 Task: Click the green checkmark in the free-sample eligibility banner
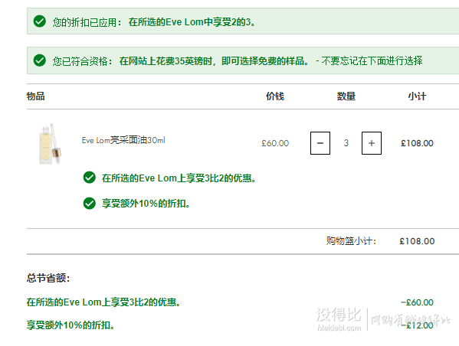pos(40,60)
